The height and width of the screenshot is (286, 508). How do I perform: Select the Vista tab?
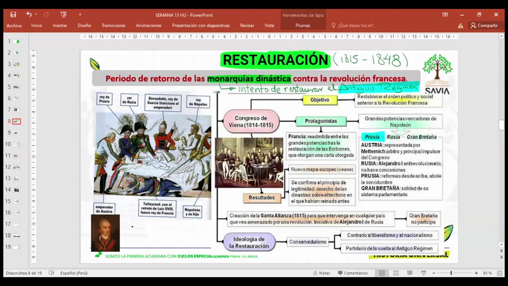coord(269,25)
